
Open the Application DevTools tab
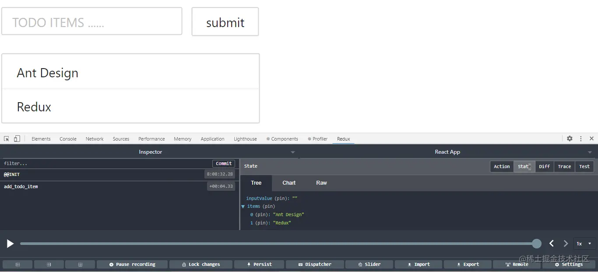(212, 139)
